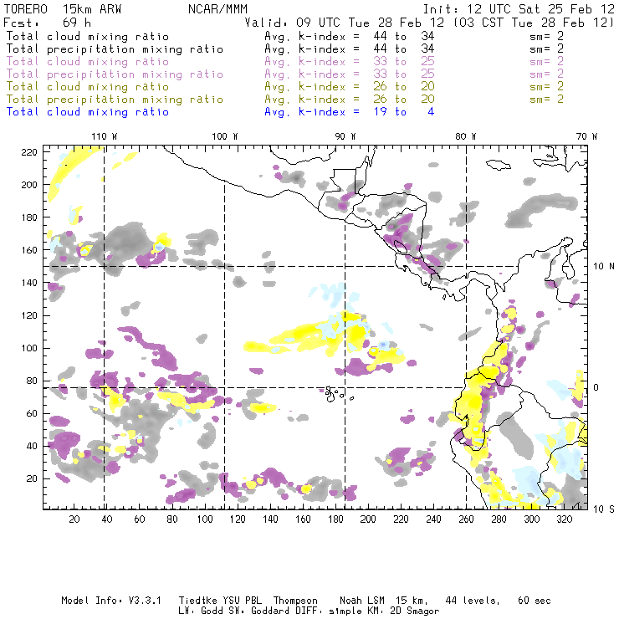Click the "Model Info: V3.3.1" text
This screenshot has width=619, height=619.
tap(111, 601)
